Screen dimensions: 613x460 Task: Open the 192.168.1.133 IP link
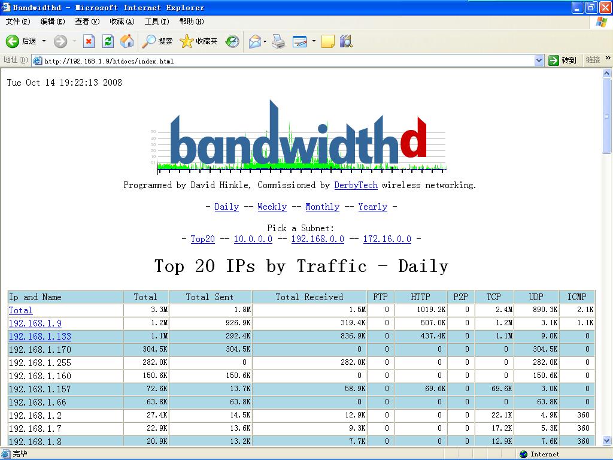tap(40, 337)
